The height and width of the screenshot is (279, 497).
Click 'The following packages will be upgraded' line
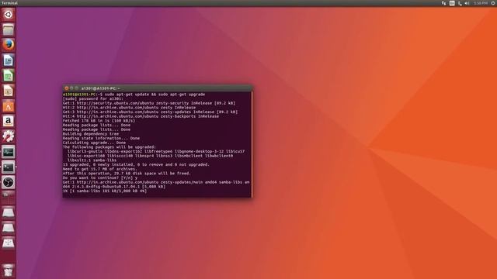109,147
